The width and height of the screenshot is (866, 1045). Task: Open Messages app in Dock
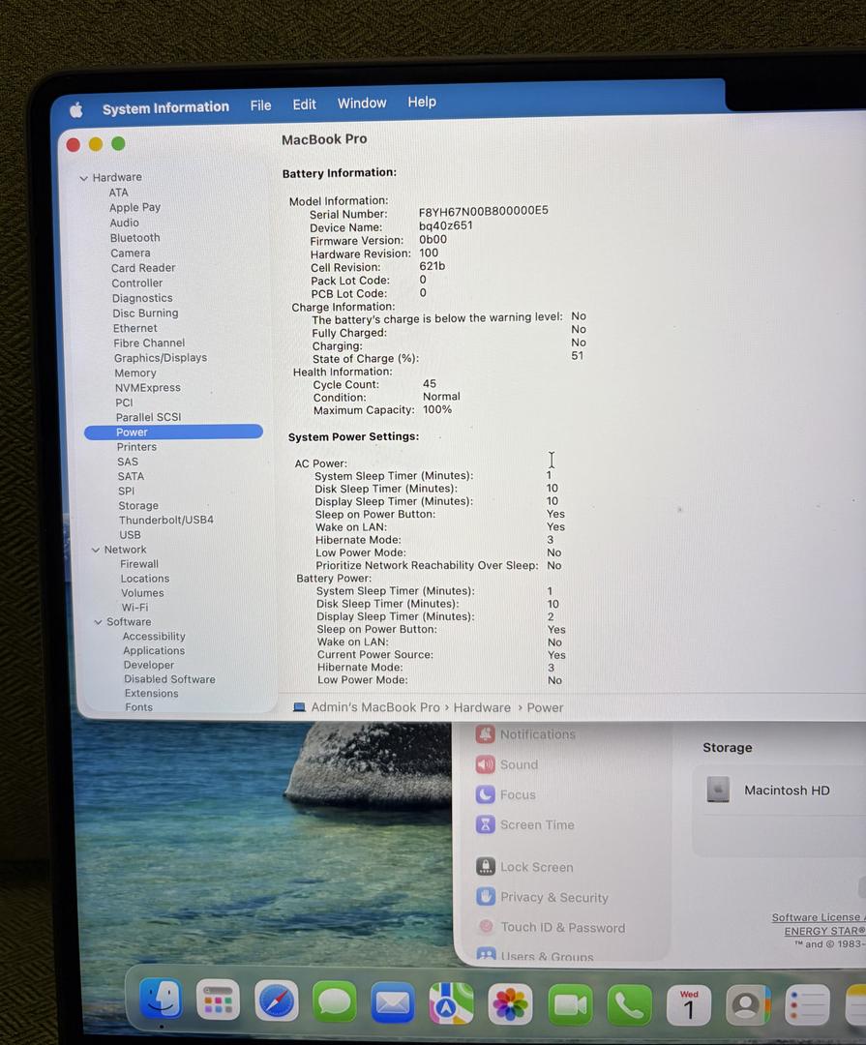click(335, 1002)
